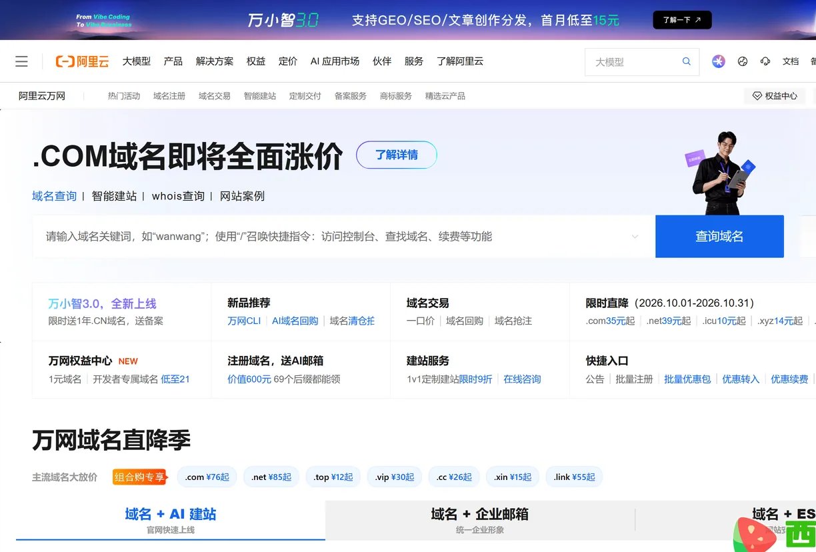816x552 pixels.
Task: Click the .com ¥76起 price chip
Action: coord(207,477)
